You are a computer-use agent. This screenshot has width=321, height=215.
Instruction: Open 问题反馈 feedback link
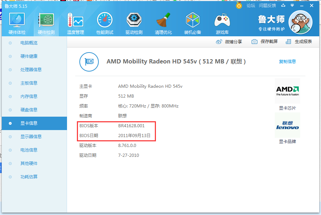tap(267, 6)
